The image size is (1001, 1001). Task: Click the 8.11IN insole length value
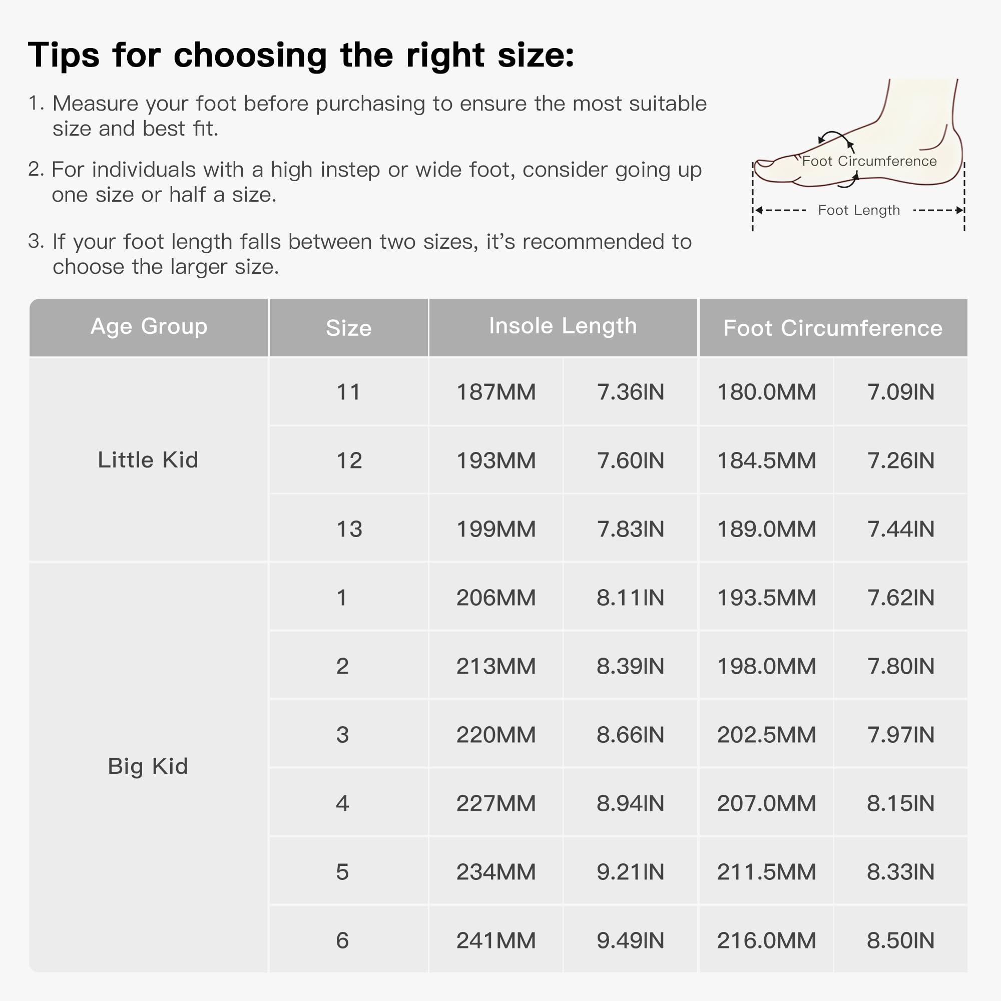(630, 598)
